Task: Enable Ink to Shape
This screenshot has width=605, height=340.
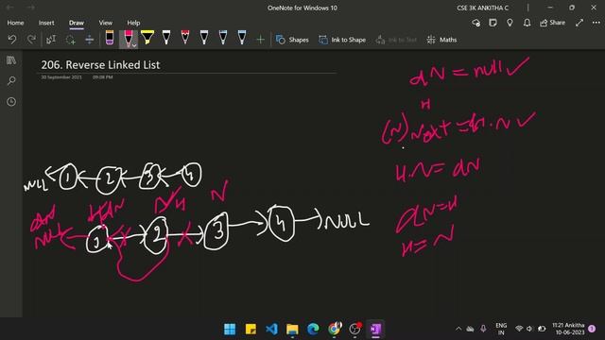Action: (x=342, y=40)
